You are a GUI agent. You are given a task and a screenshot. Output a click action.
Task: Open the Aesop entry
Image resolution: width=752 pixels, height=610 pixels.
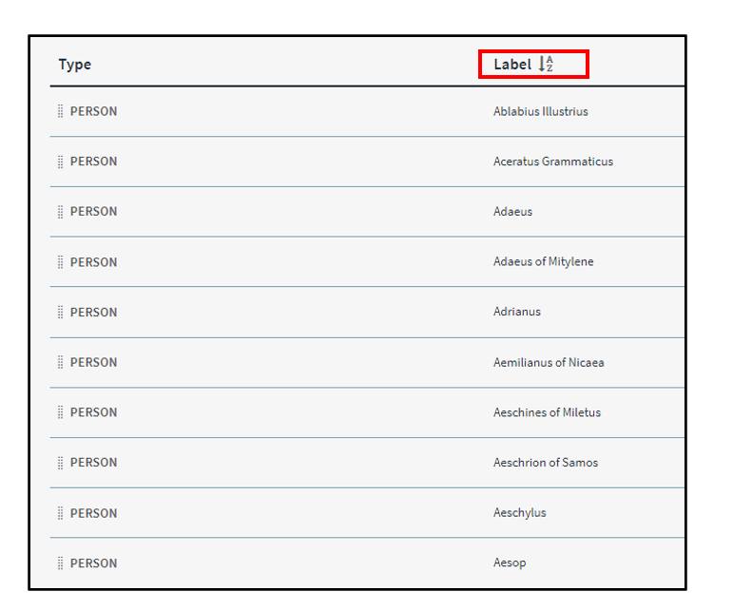(510, 563)
